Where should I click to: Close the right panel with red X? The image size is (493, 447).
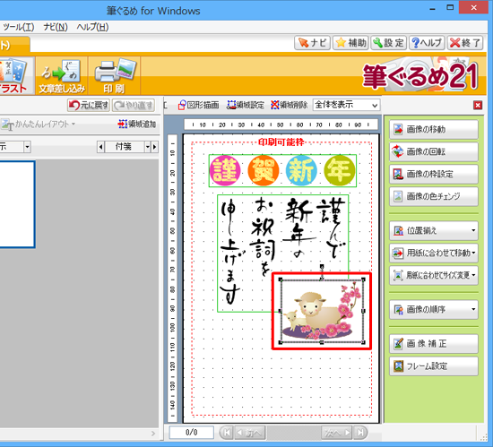coord(478,105)
